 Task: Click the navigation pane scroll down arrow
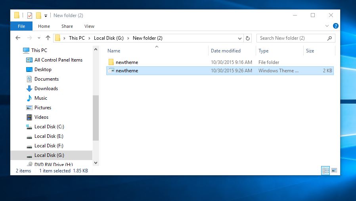(x=96, y=163)
